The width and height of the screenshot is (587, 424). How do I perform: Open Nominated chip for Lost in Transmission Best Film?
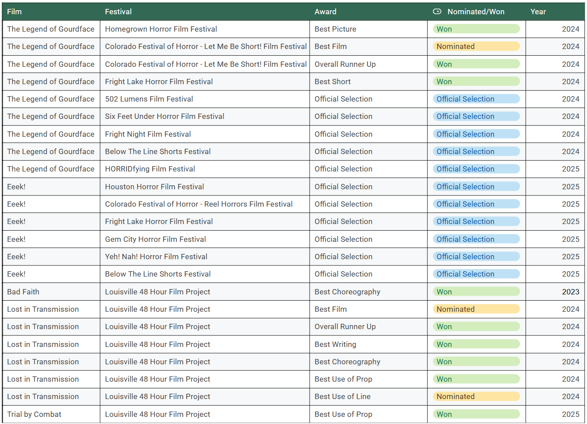point(476,309)
